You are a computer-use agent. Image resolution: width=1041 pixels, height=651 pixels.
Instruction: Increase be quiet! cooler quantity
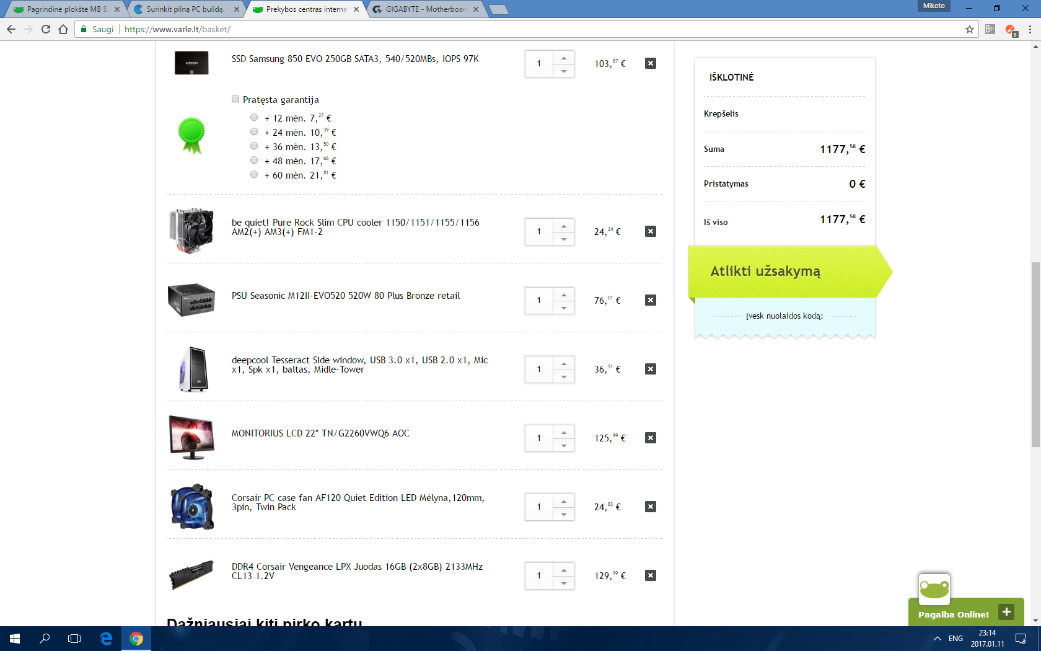(563, 226)
